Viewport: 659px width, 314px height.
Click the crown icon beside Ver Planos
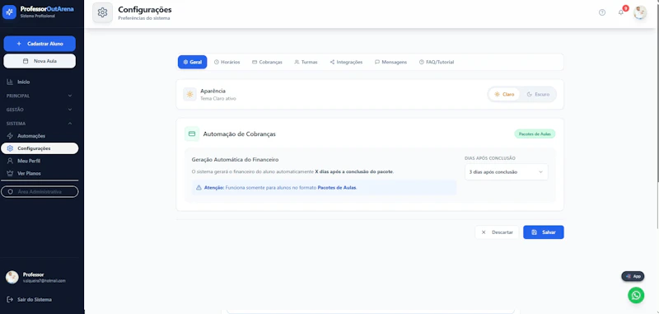pos(10,173)
